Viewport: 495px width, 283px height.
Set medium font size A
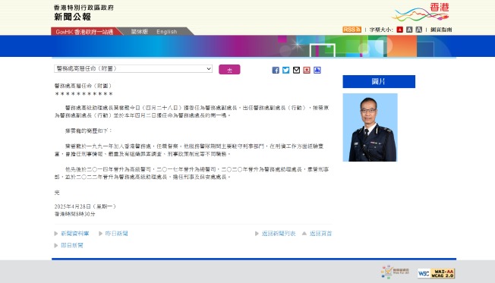(x=409, y=30)
